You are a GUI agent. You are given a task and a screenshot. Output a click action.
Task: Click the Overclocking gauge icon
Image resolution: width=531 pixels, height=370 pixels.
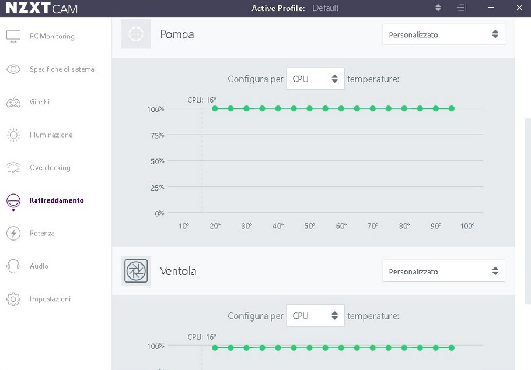click(13, 168)
